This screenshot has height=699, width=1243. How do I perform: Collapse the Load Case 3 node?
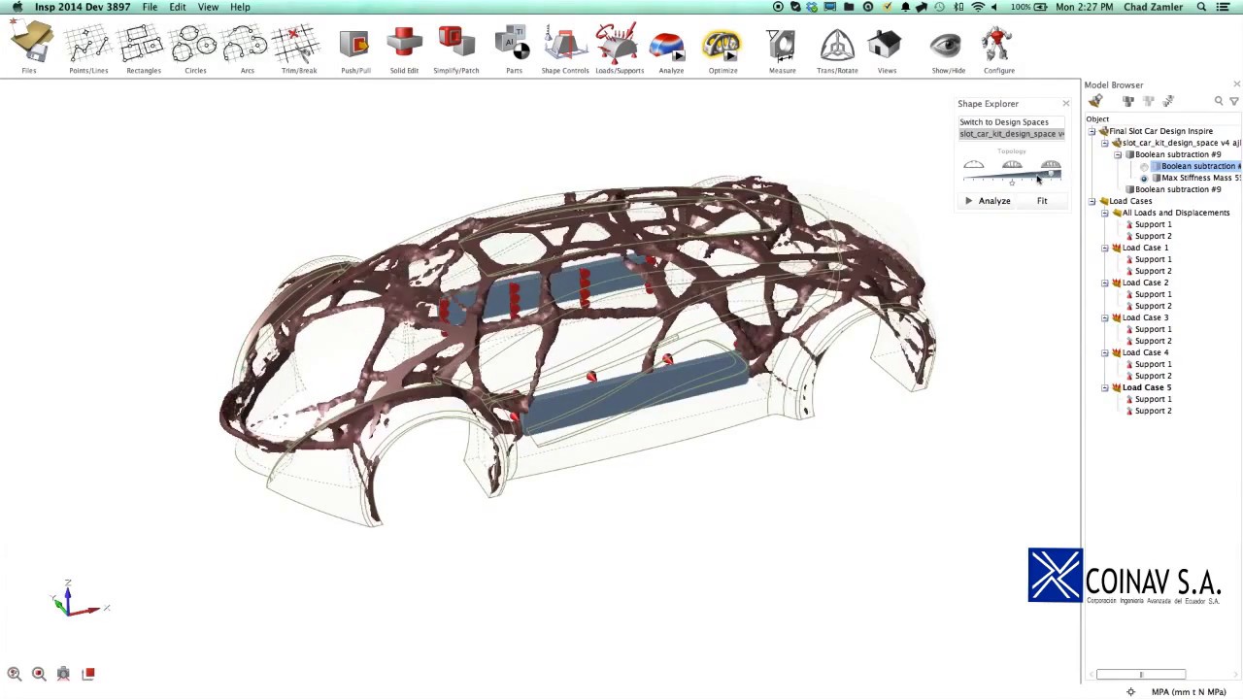(1104, 317)
